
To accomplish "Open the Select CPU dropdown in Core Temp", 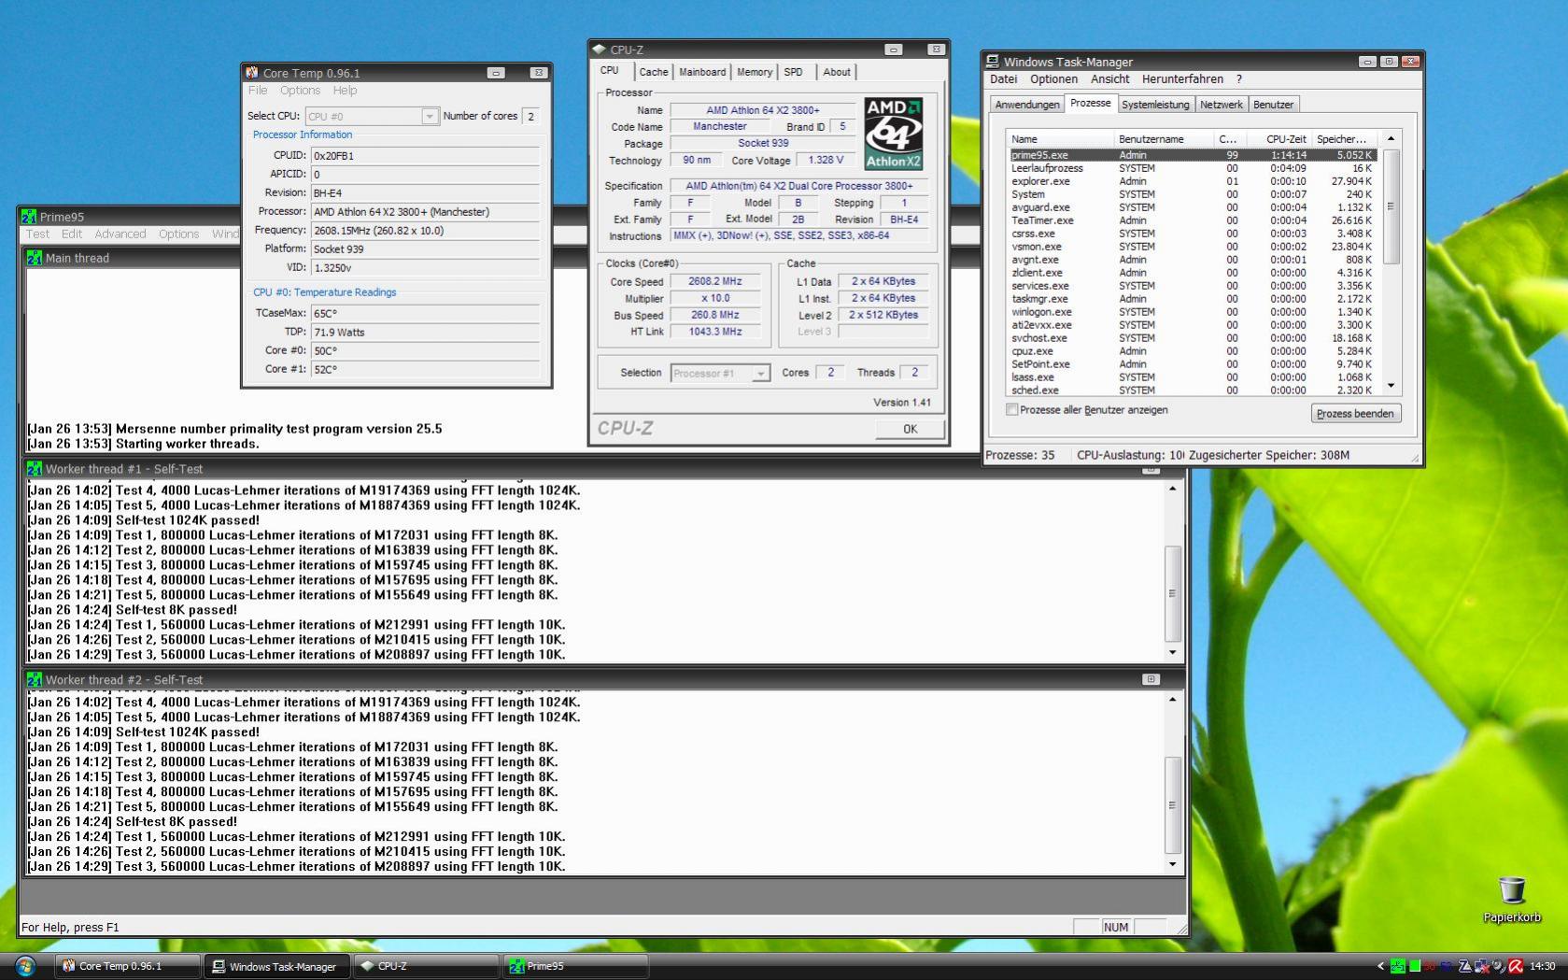I will pos(430,117).
